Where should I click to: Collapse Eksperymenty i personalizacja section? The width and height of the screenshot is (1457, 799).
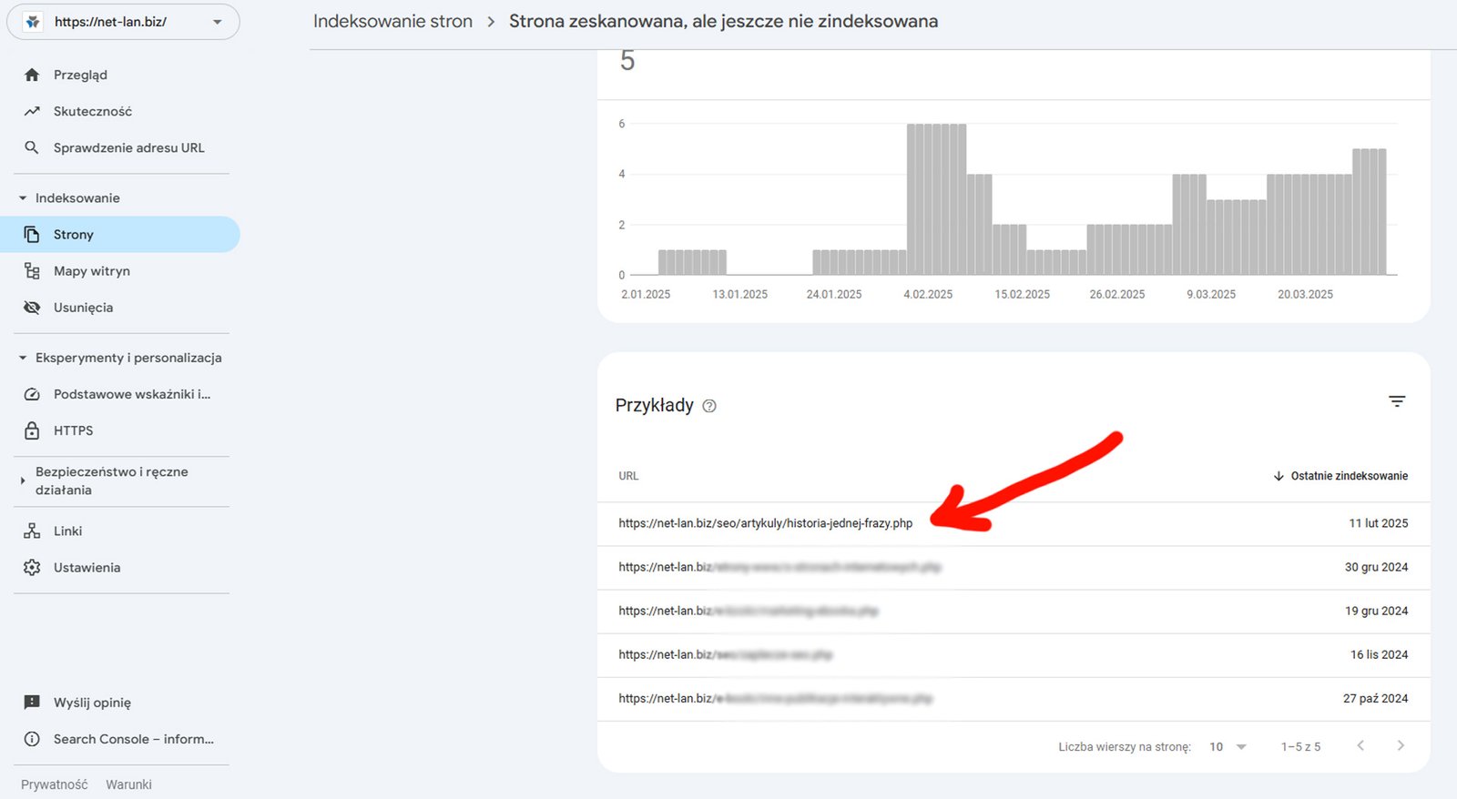pyautogui.click(x=23, y=358)
